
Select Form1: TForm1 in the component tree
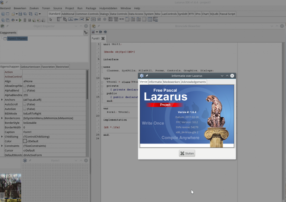(17, 39)
